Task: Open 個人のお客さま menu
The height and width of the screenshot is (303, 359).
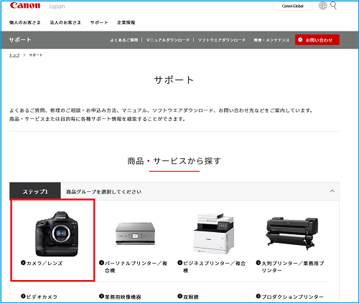Action: pos(25,22)
